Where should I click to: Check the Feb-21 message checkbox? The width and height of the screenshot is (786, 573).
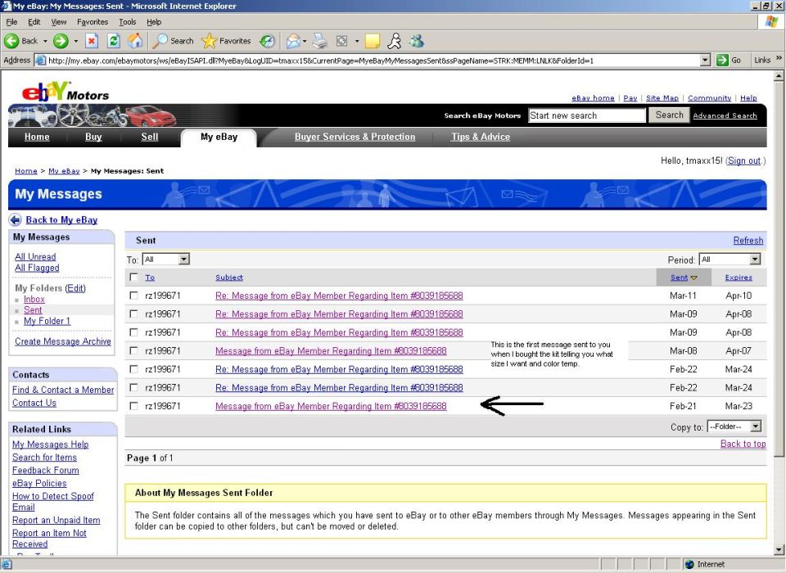click(133, 405)
